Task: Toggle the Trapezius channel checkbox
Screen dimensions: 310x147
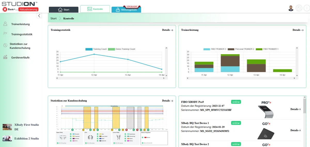Action: coord(71,136)
